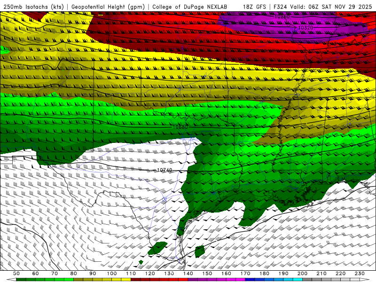This screenshot has width=376, height=282.
Task: Click the legend value 200
Action: 302,274
